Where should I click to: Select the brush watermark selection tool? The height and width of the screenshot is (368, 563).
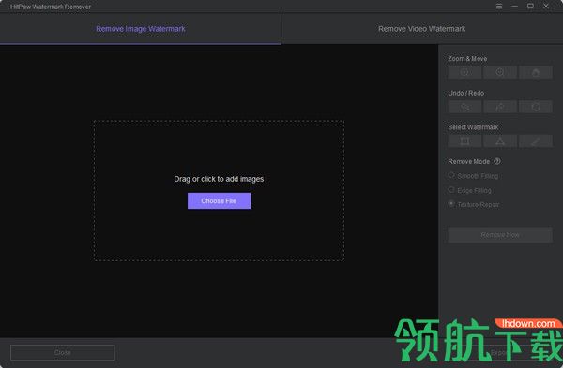(x=536, y=140)
